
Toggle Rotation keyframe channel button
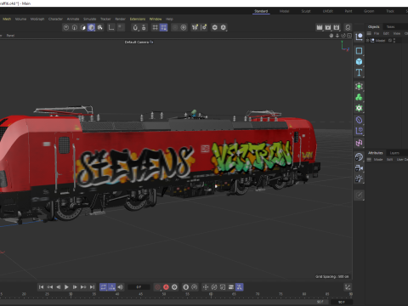click(214, 287)
